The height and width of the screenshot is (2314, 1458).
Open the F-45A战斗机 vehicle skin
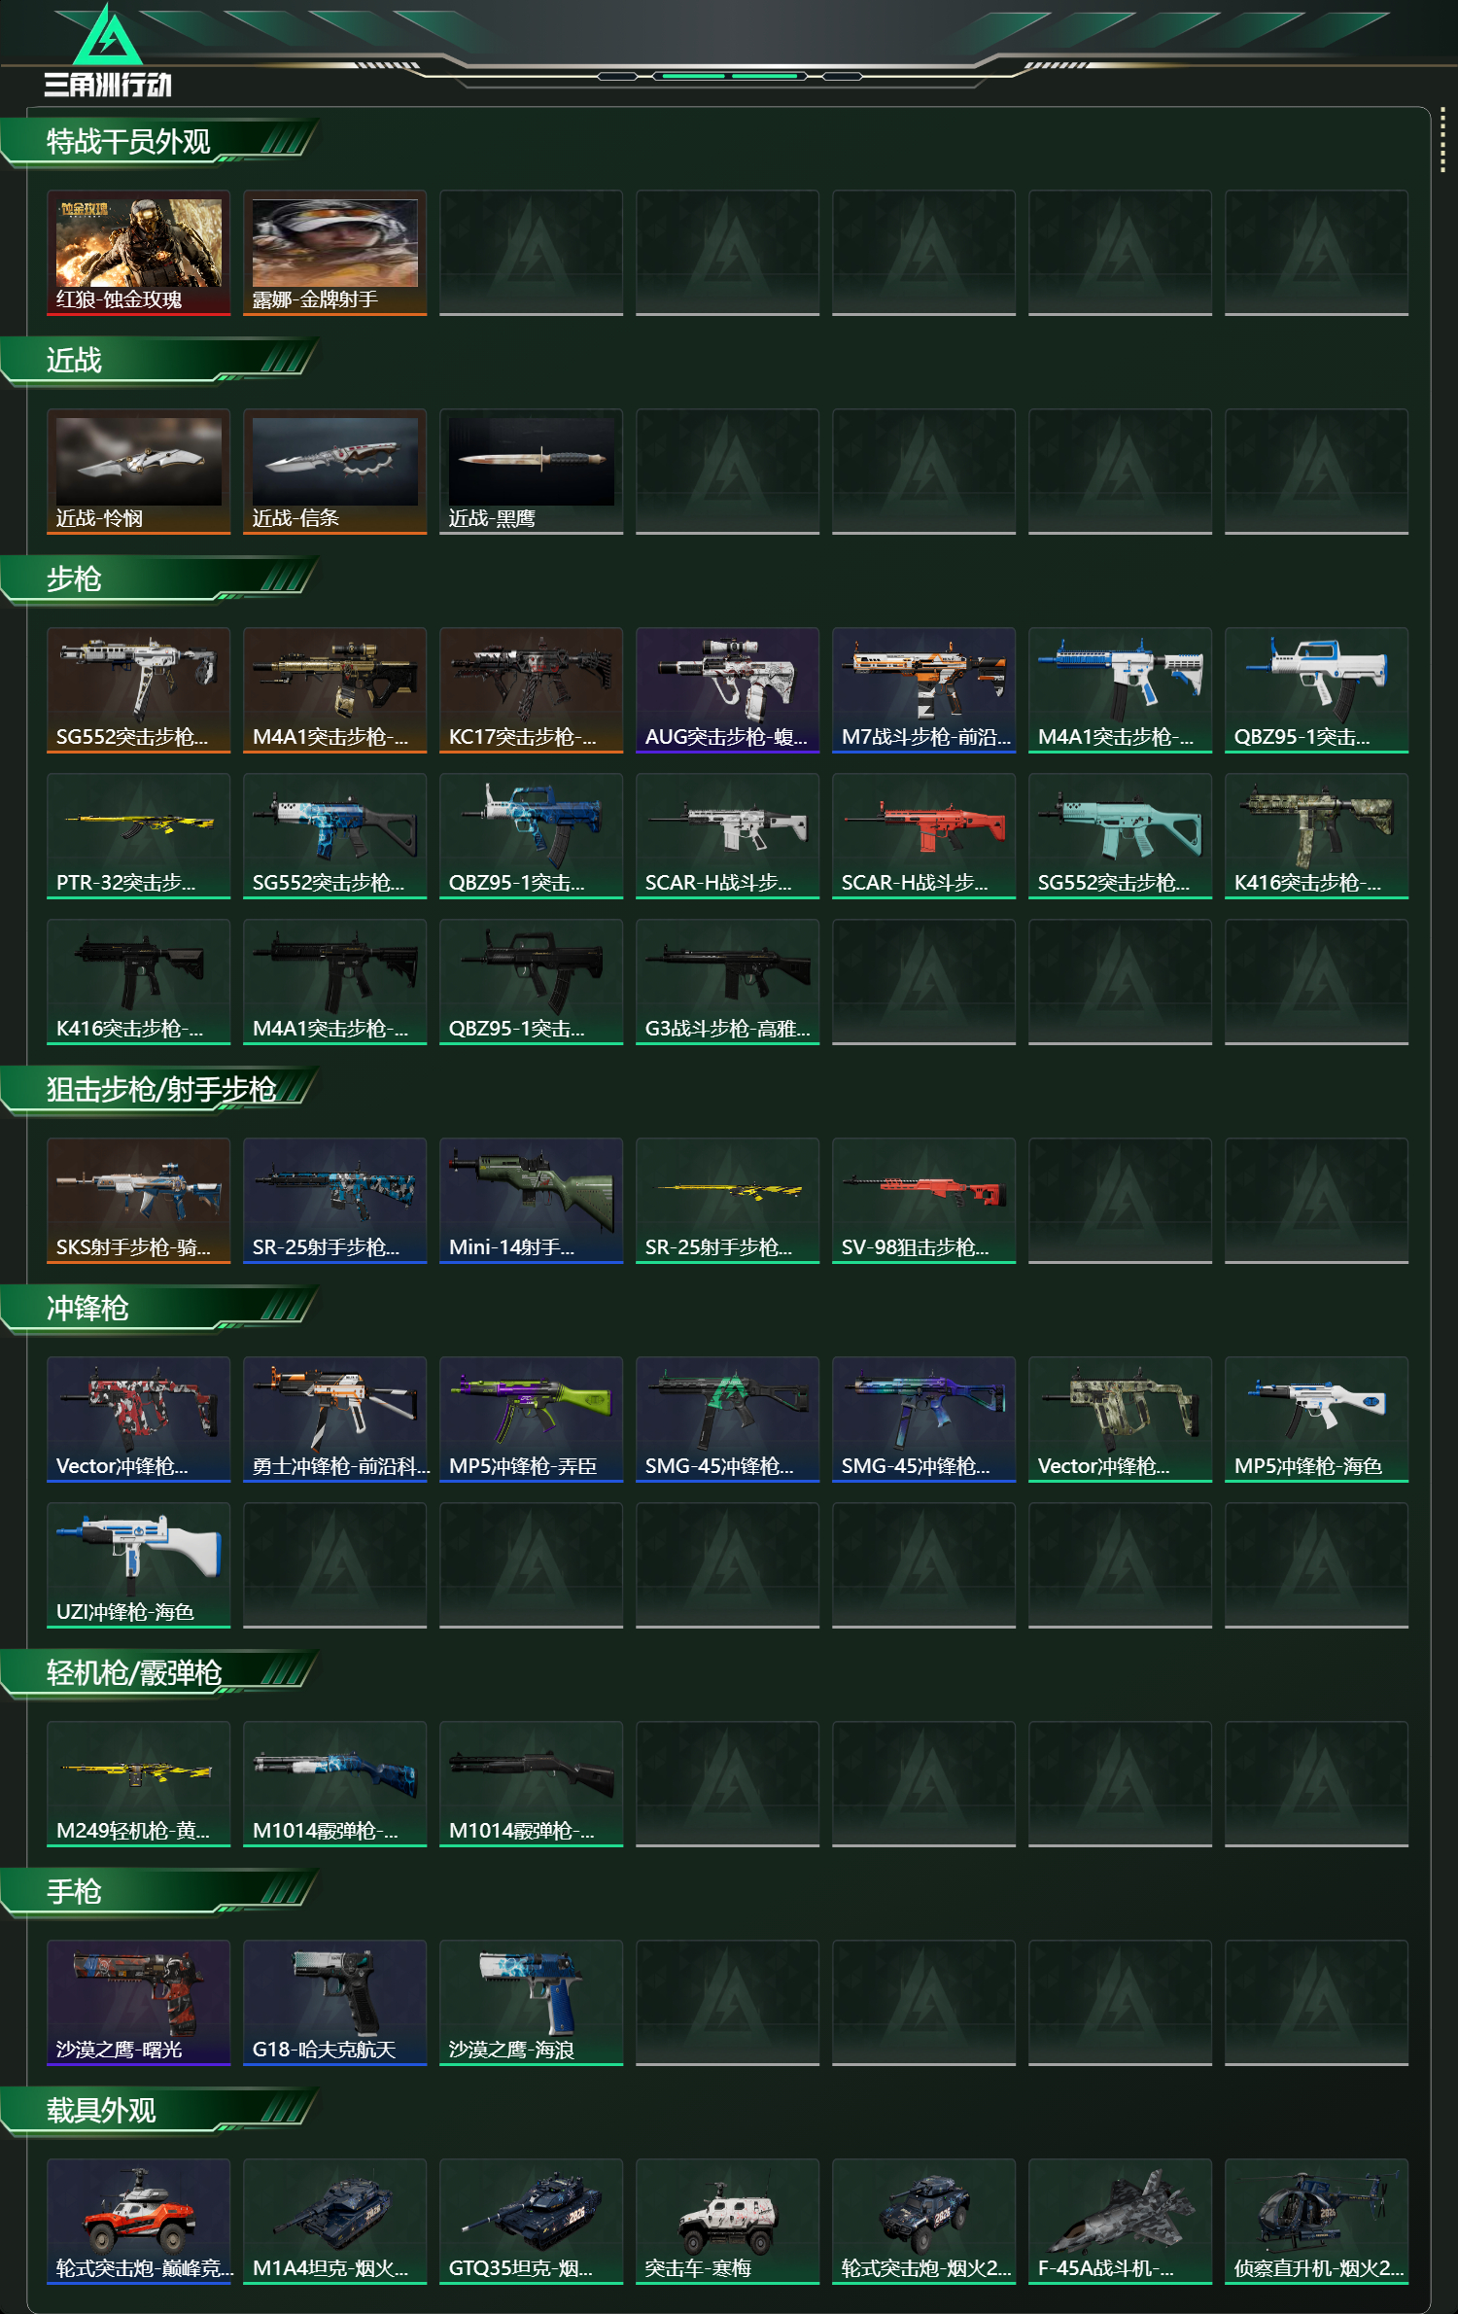coord(1121,2222)
